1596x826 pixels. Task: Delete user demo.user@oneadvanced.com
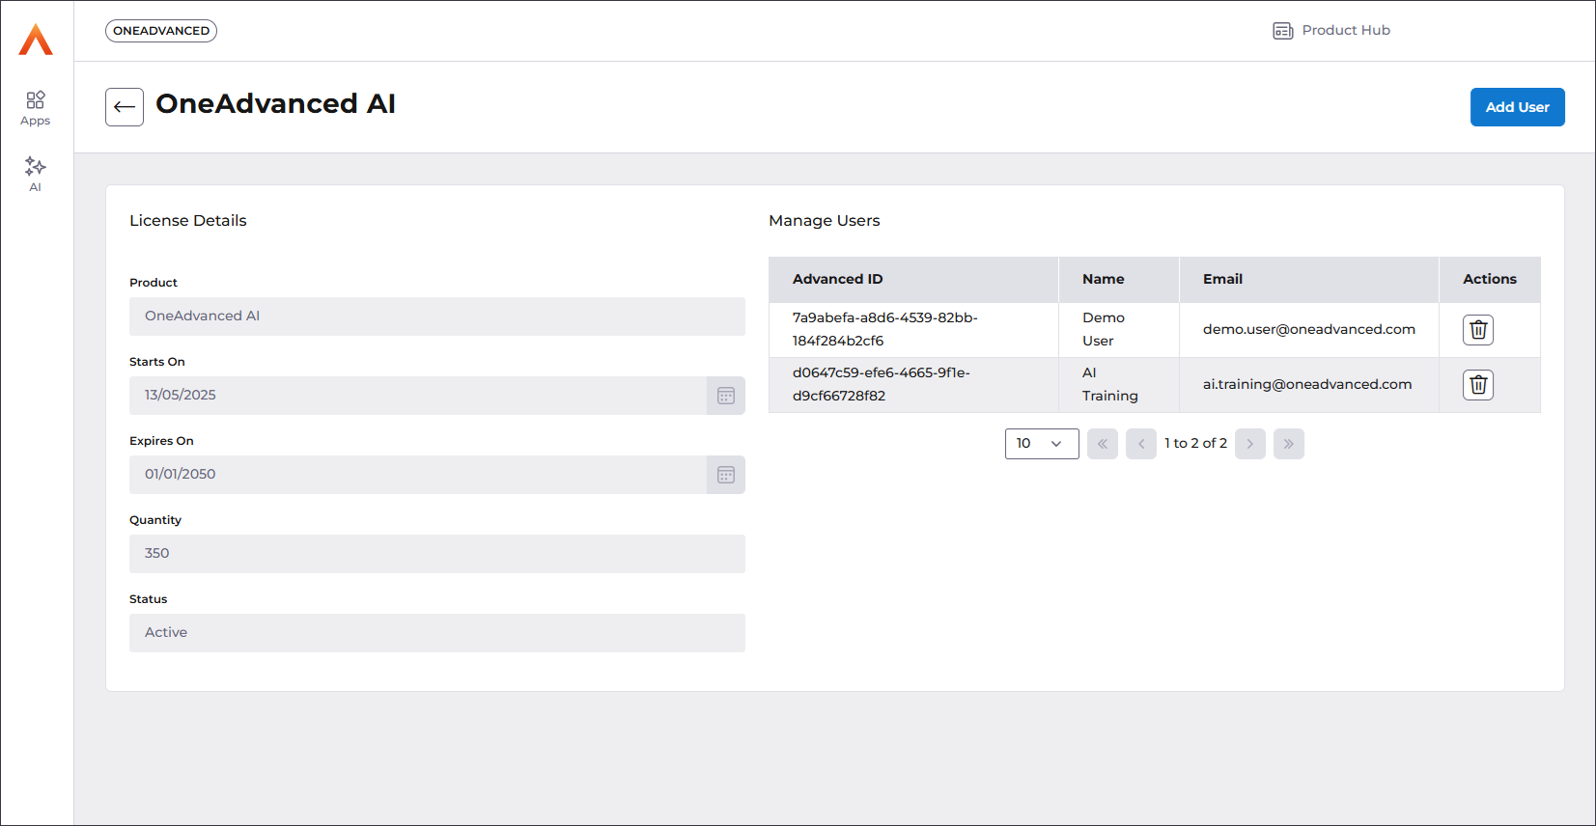pos(1478,330)
